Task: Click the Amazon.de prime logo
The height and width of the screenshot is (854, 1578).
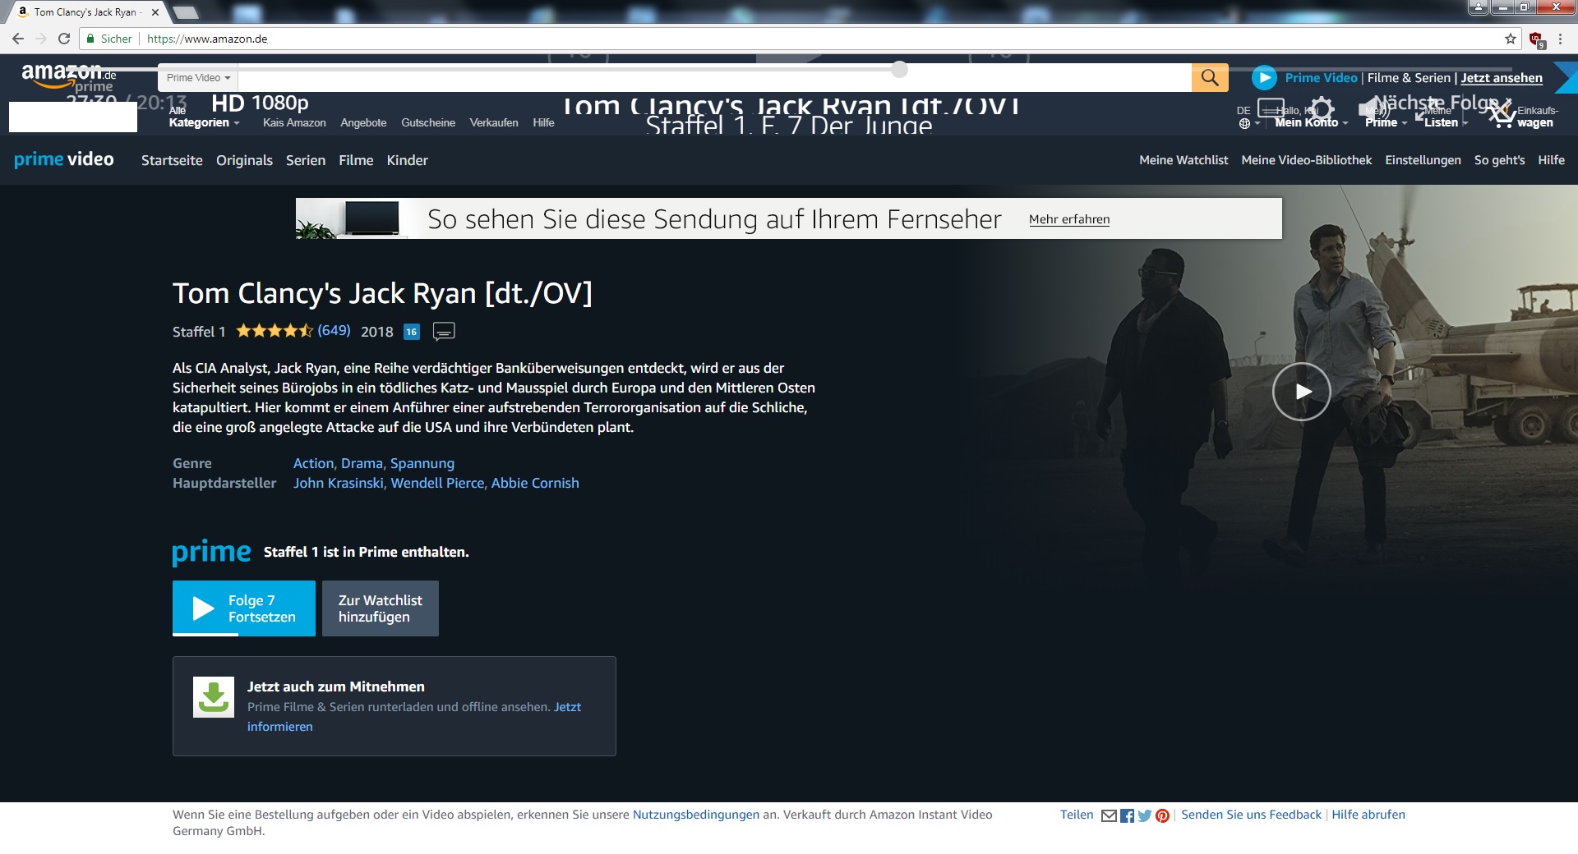Action: pyautogui.click(x=69, y=78)
